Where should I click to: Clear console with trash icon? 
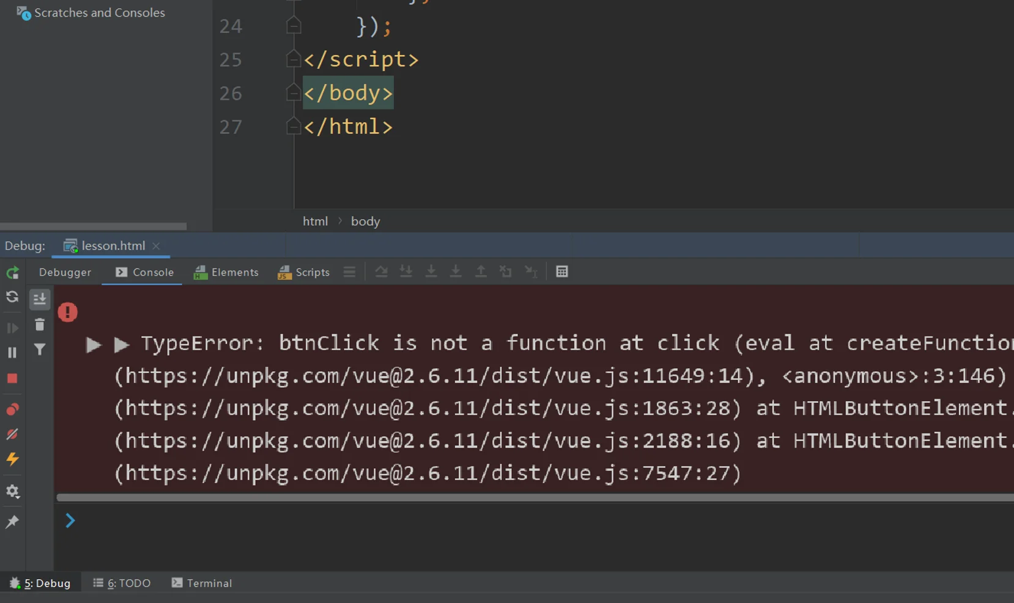40,325
